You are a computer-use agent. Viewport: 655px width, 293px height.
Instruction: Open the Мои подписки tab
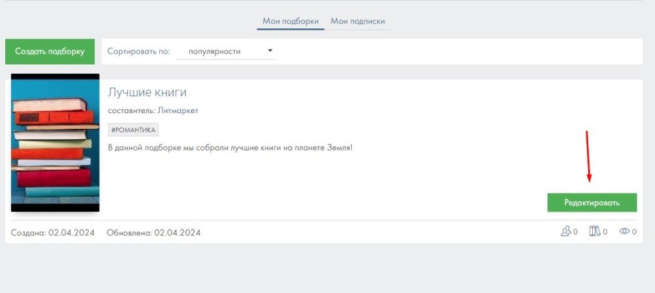point(358,21)
